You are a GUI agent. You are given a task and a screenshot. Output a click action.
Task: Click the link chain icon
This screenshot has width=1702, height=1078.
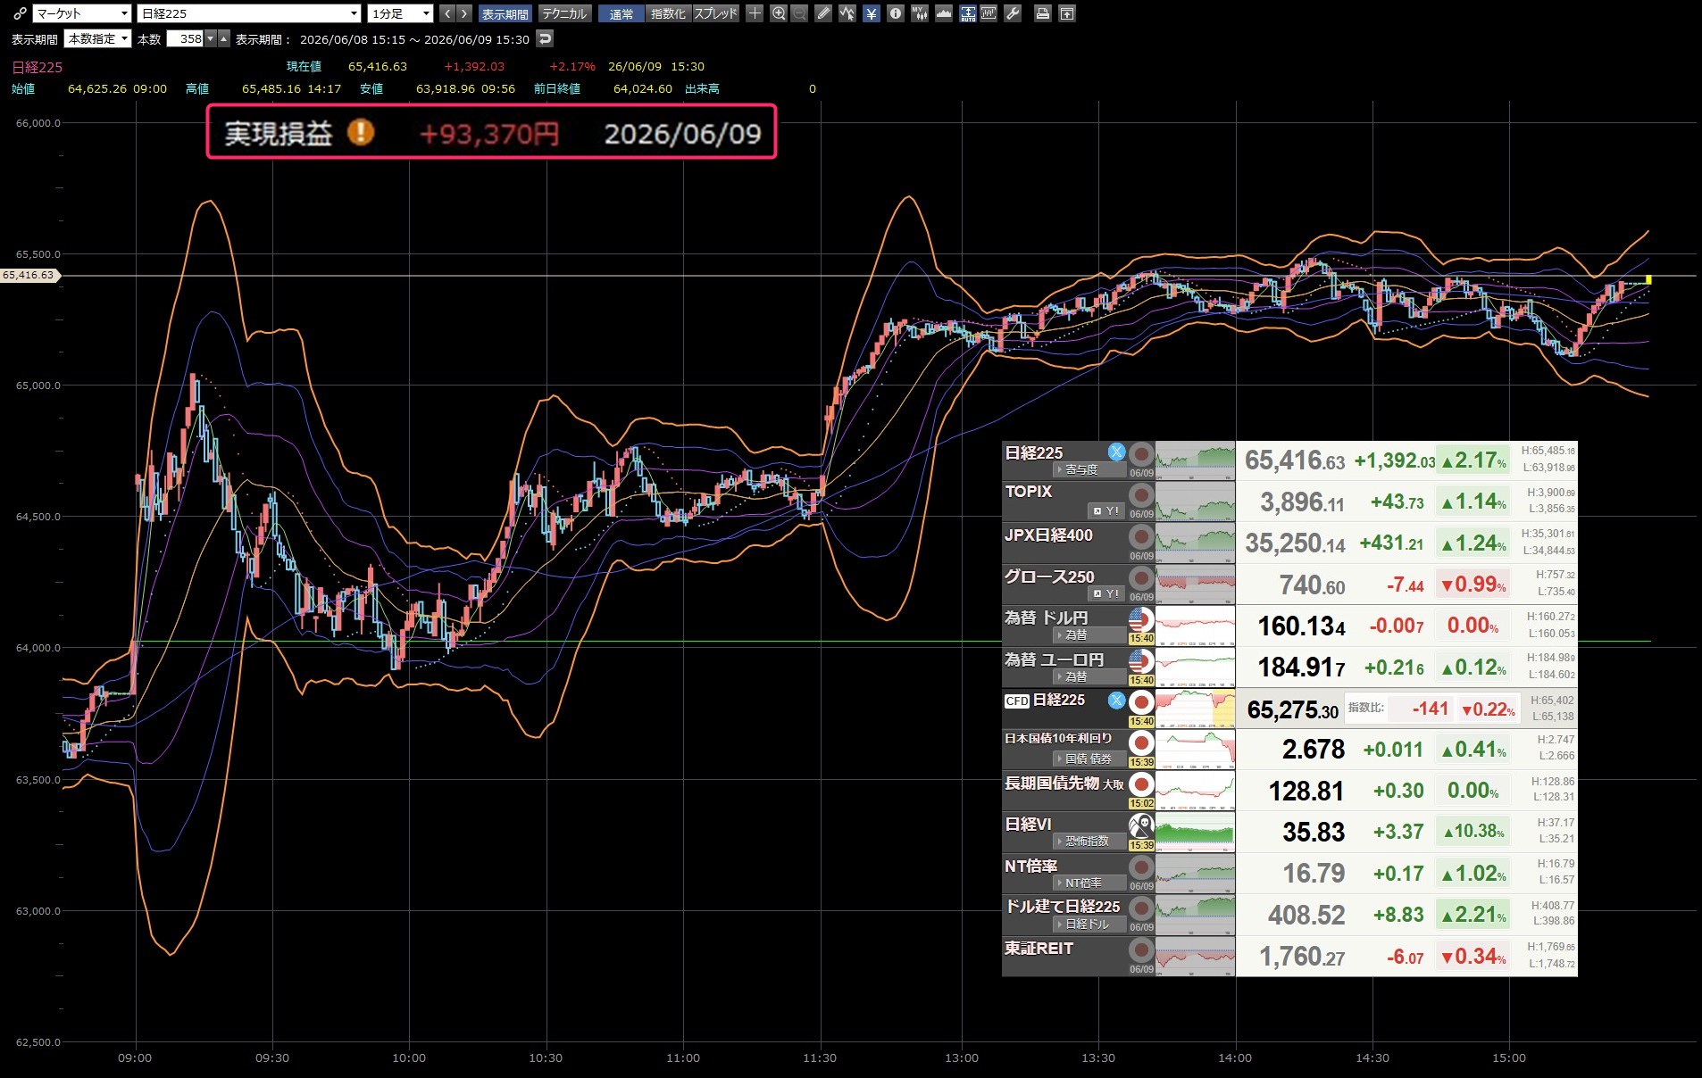pos(20,13)
